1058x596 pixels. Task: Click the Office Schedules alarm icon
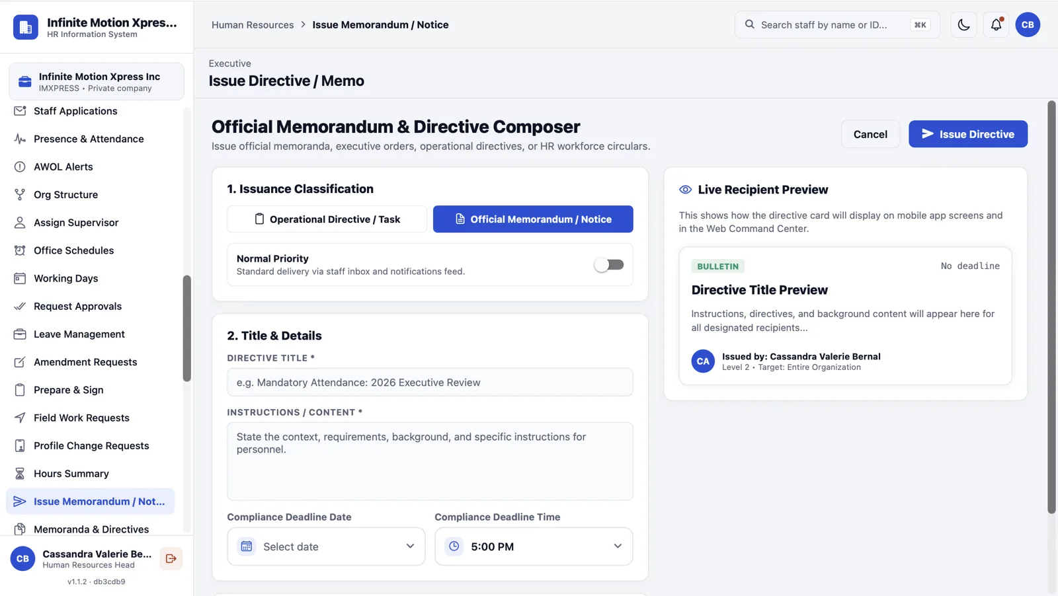click(x=20, y=250)
